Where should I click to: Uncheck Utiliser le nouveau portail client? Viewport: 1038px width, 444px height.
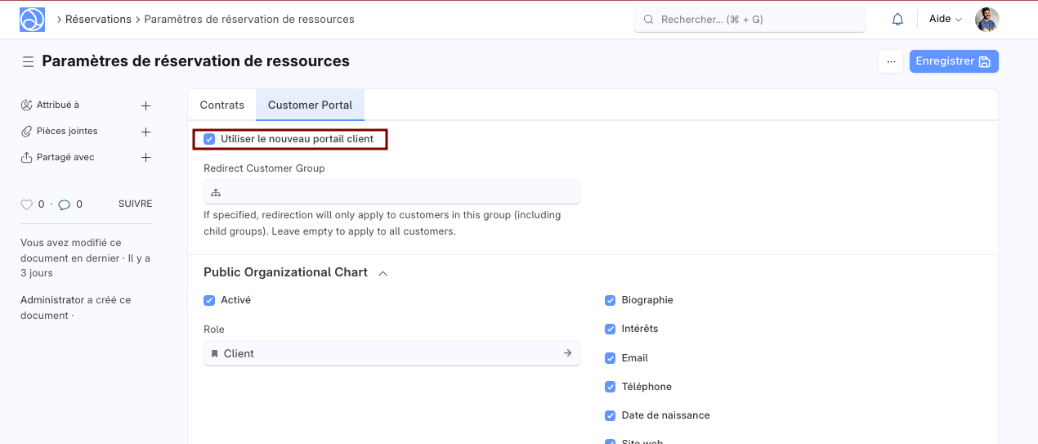click(209, 139)
